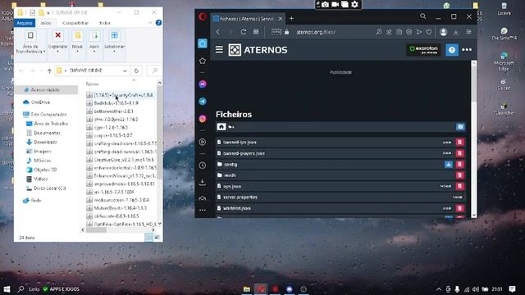Screen dimensions: 525x295
Task: Open the Aternos hamburger navigation menu
Action: (219, 50)
